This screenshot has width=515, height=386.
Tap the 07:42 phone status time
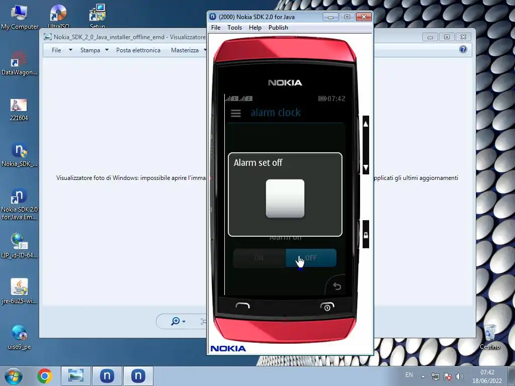tap(336, 99)
